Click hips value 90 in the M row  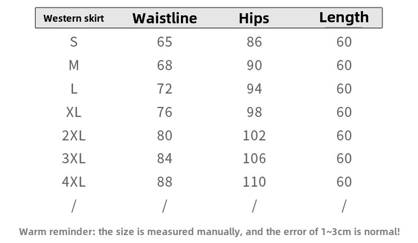coord(254,65)
